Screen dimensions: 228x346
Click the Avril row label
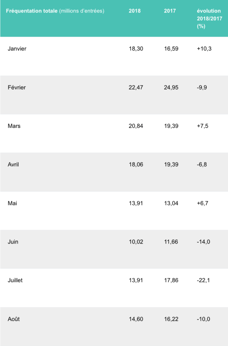[13, 164]
